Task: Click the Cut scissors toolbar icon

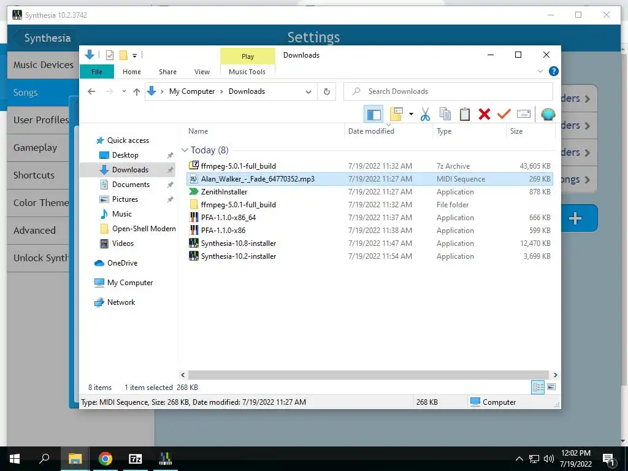Action: tap(425, 115)
